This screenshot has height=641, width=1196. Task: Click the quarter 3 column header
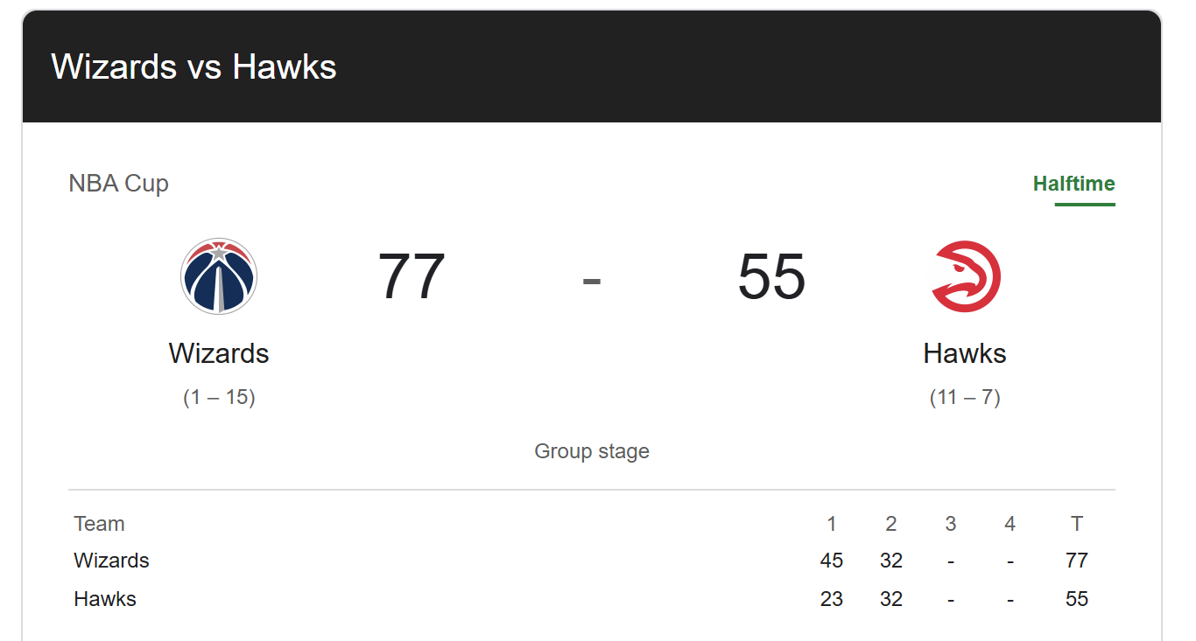point(951,524)
